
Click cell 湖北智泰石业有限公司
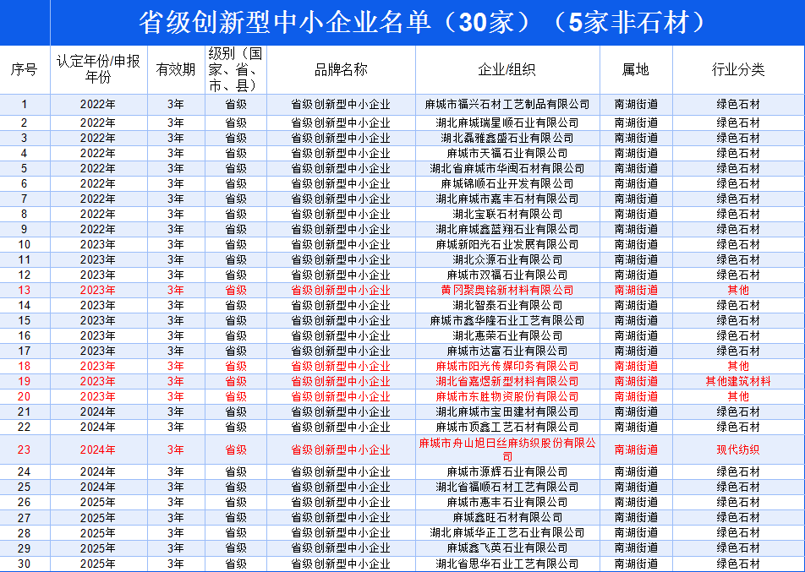507,306
